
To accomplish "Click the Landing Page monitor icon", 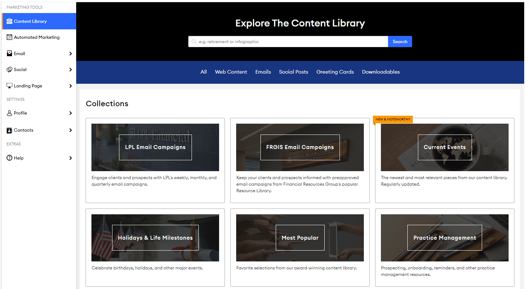I will coord(9,86).
